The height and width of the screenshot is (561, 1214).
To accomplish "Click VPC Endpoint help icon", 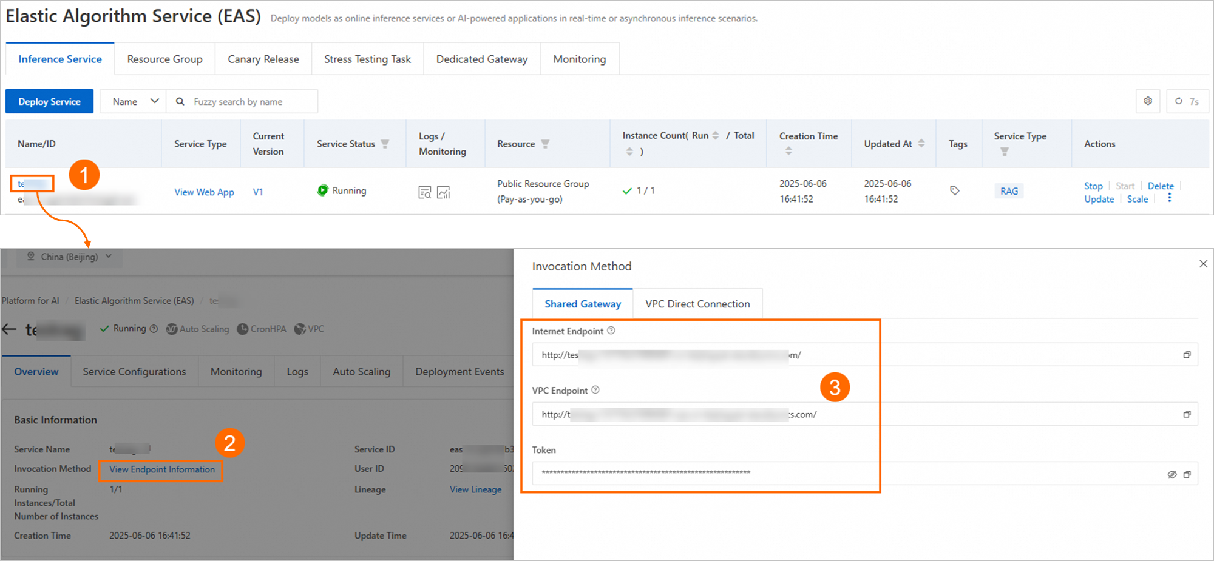I will click(x=595, y=390).
